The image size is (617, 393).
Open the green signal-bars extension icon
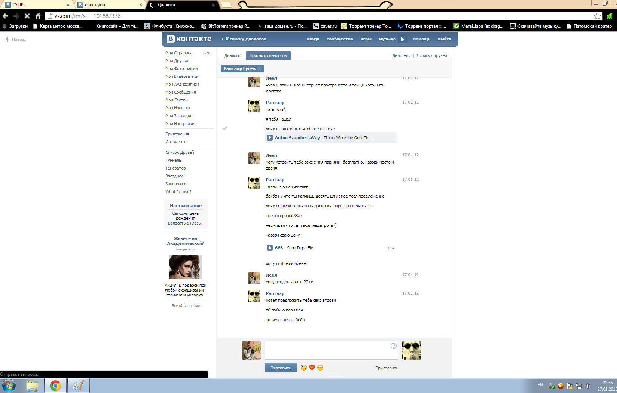pos(609,16)
